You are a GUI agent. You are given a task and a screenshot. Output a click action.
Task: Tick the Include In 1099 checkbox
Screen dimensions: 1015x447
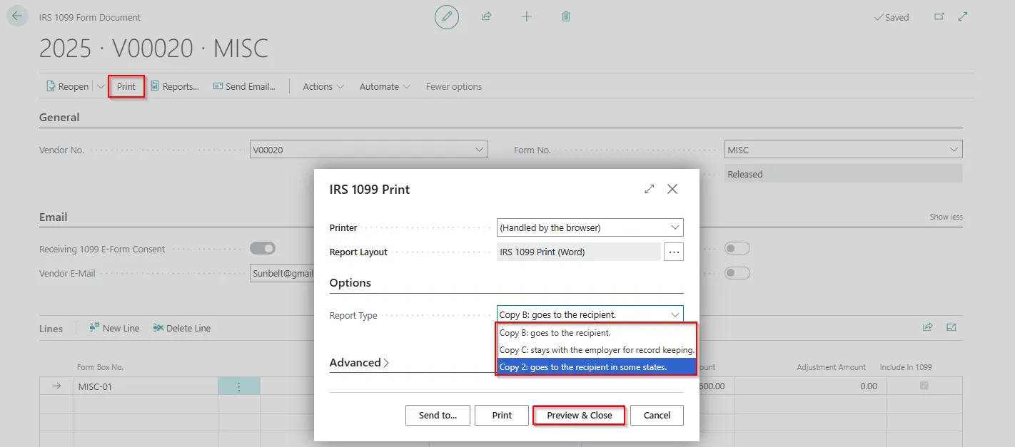pos(924,386)
